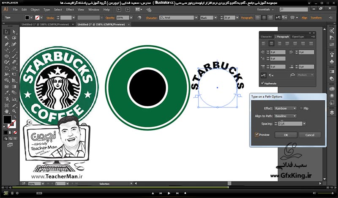Click OK in Type on a Path Options
This screenshot has height=198, width=338.
pos(286,135)
